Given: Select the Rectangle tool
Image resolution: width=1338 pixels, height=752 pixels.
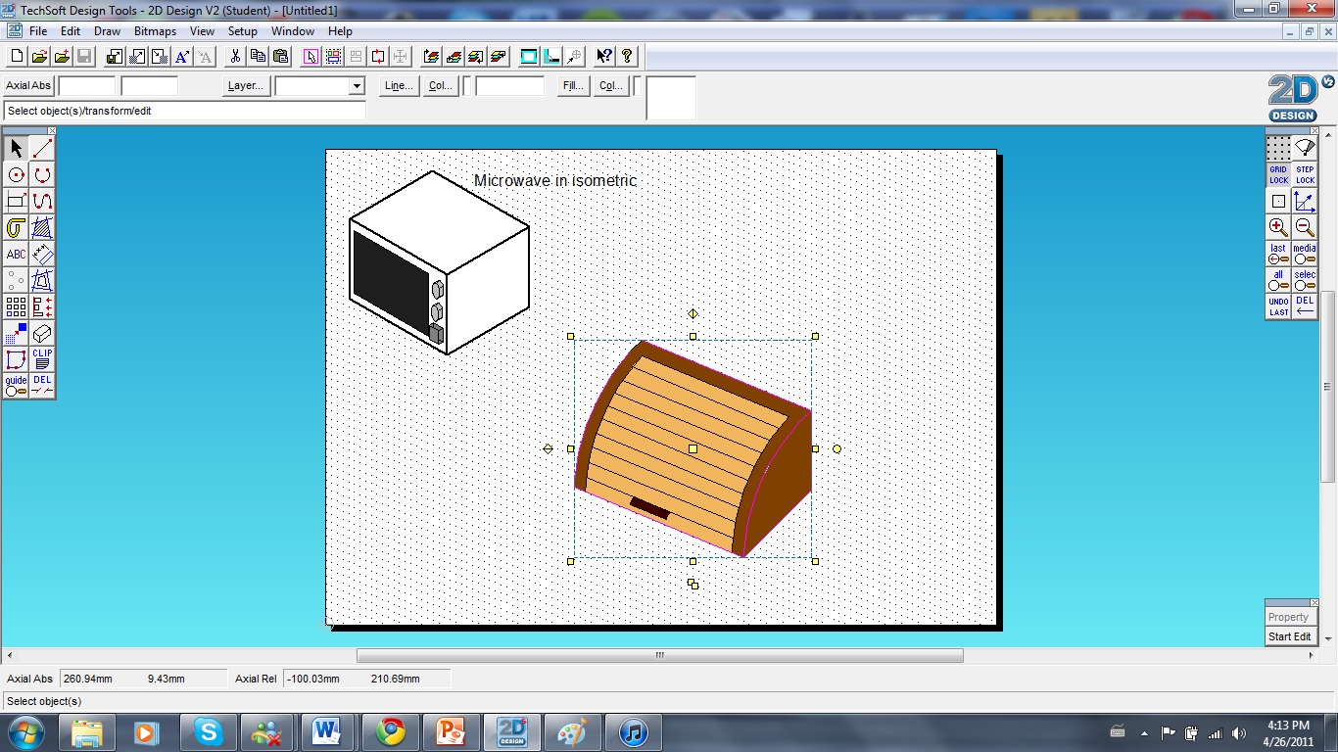Looking at the screenshot, I should tap(15, 200).
